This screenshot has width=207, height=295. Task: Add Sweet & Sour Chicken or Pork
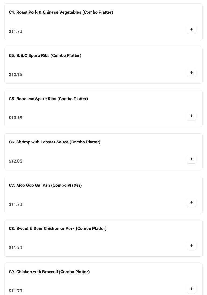point(191,246)
